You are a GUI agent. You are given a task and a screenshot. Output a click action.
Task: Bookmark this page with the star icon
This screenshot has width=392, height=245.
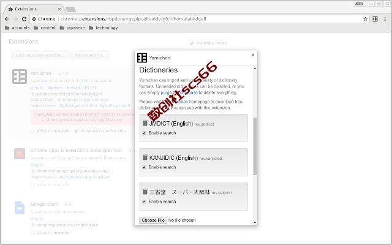click(365, 19)
